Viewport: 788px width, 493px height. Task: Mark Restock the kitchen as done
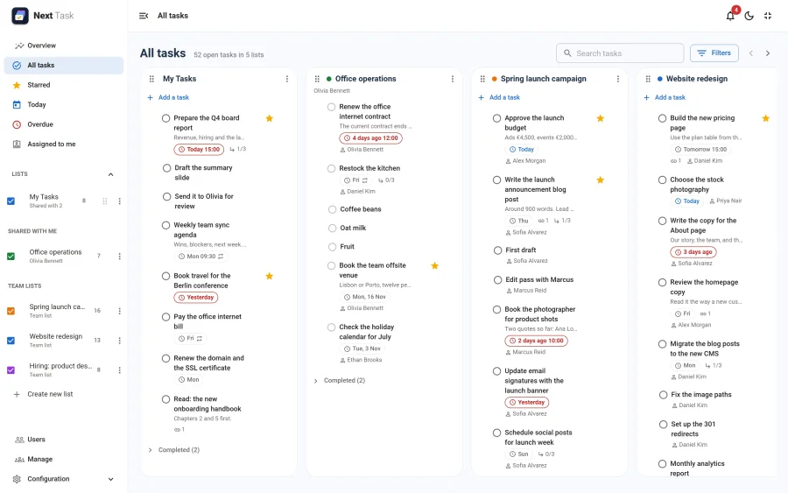pyautogui.click(x=331, y=168)
